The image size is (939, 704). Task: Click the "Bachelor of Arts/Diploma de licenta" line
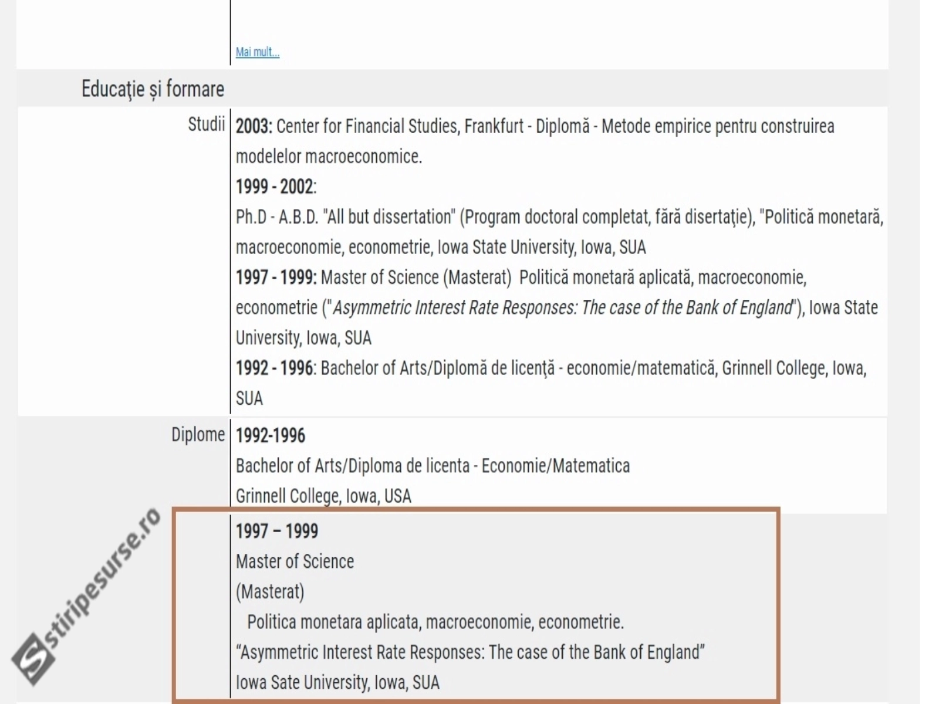(433, 466)
